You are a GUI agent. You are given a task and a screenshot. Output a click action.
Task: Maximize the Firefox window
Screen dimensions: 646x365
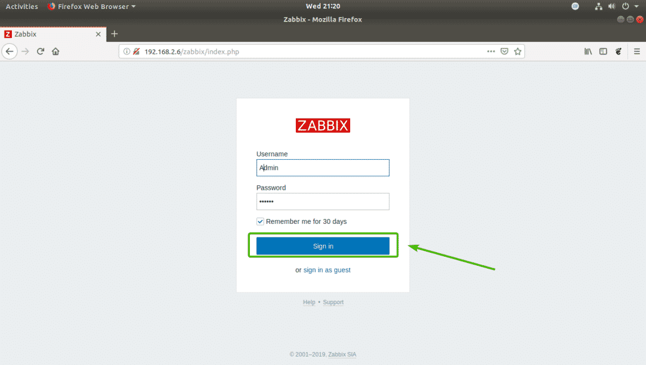click(x=630, y=19)
